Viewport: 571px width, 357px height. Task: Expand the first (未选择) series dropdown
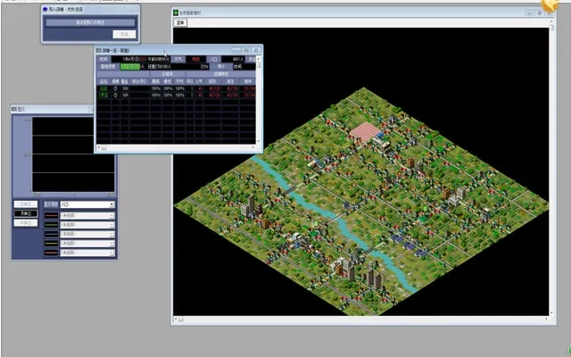[87, 214]
